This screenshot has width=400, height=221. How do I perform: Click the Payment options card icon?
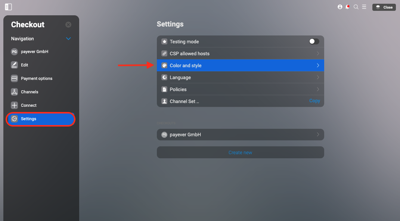(14, 78)
